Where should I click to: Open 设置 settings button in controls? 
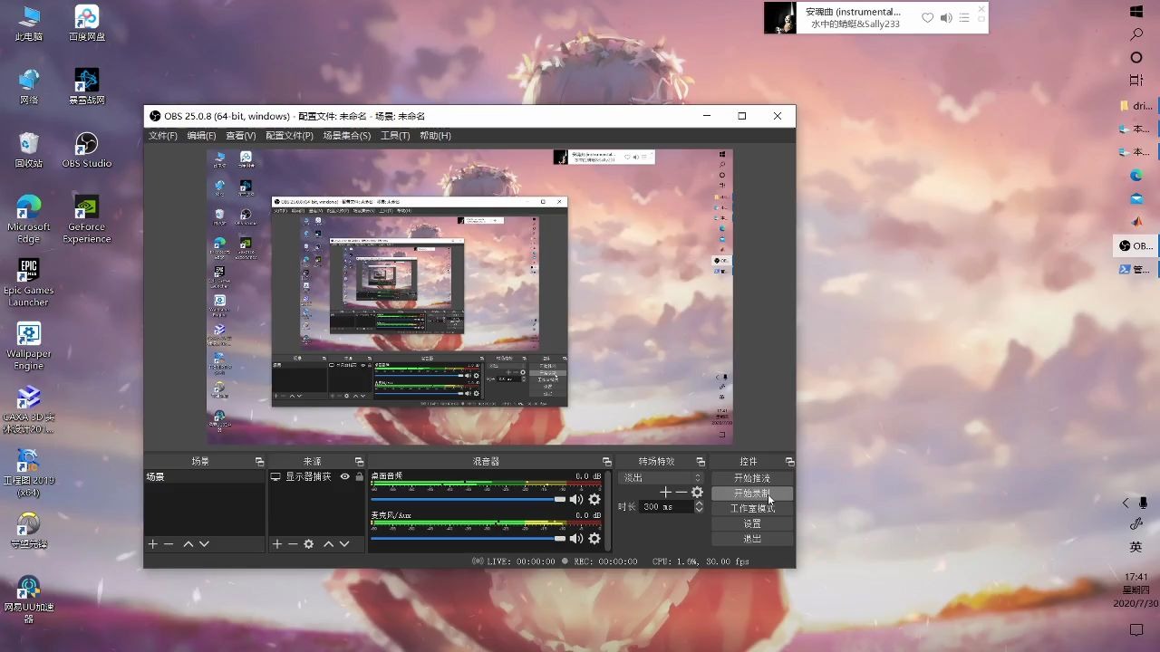[752, 523]
